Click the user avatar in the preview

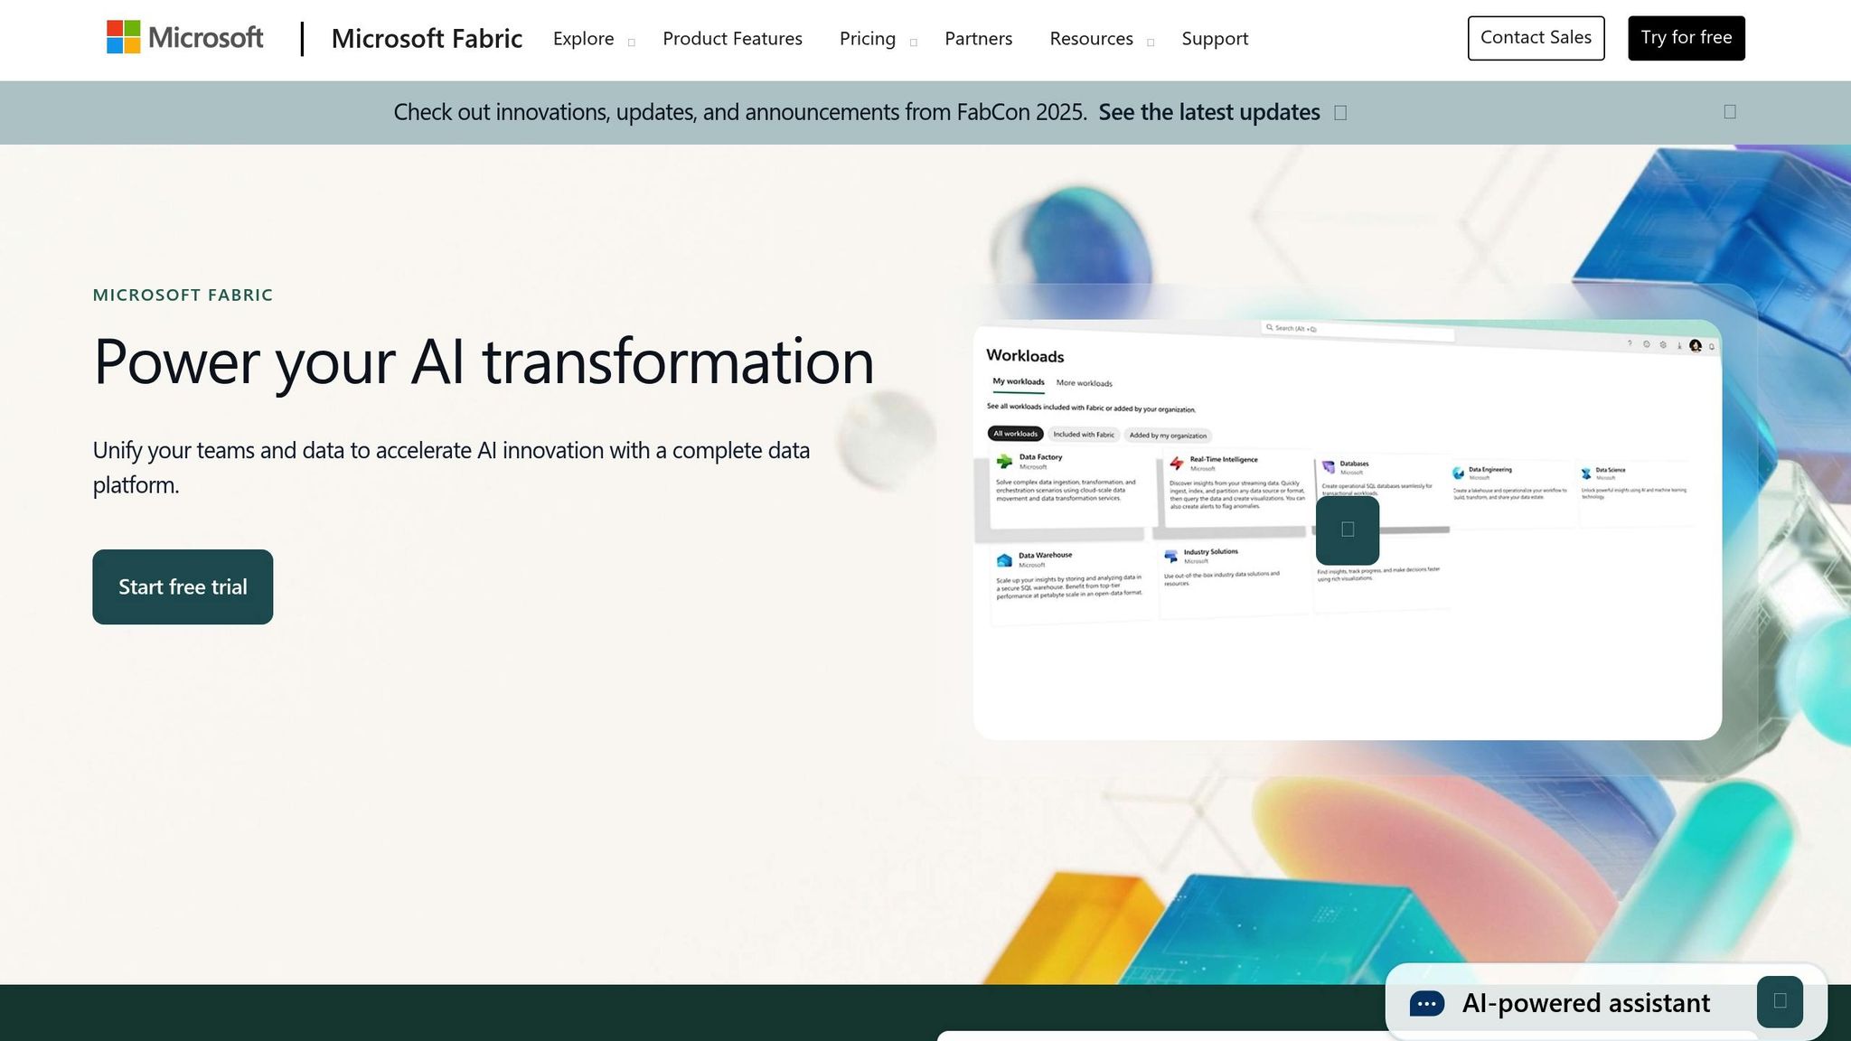pyautogui.click(x=1696, y=346)
